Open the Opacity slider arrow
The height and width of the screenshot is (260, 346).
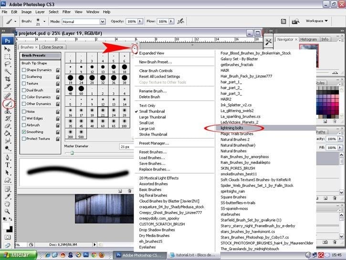point(140,22)
